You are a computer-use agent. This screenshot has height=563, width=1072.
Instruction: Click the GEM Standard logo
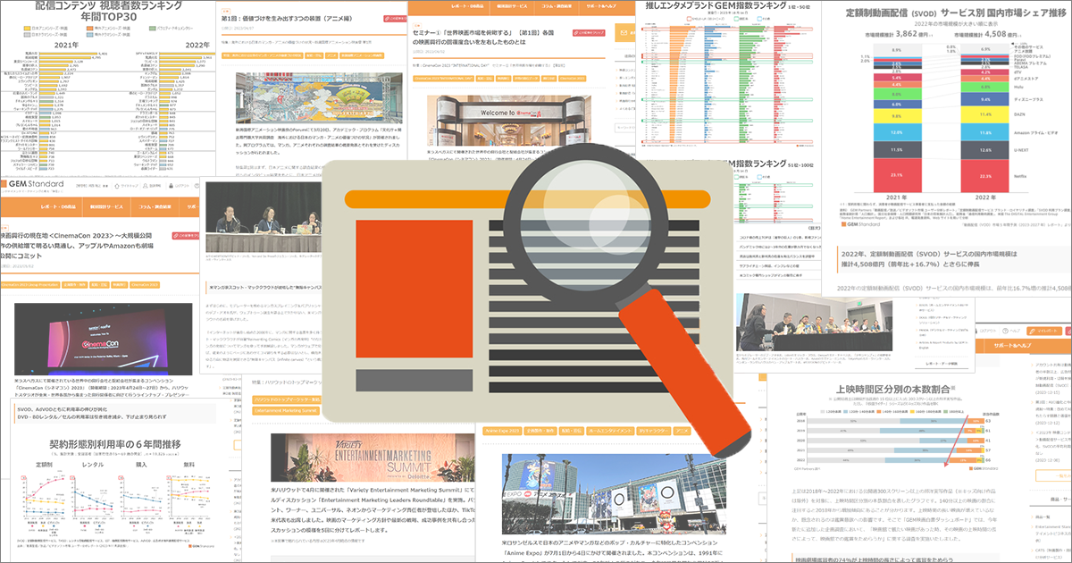point(36,184)
